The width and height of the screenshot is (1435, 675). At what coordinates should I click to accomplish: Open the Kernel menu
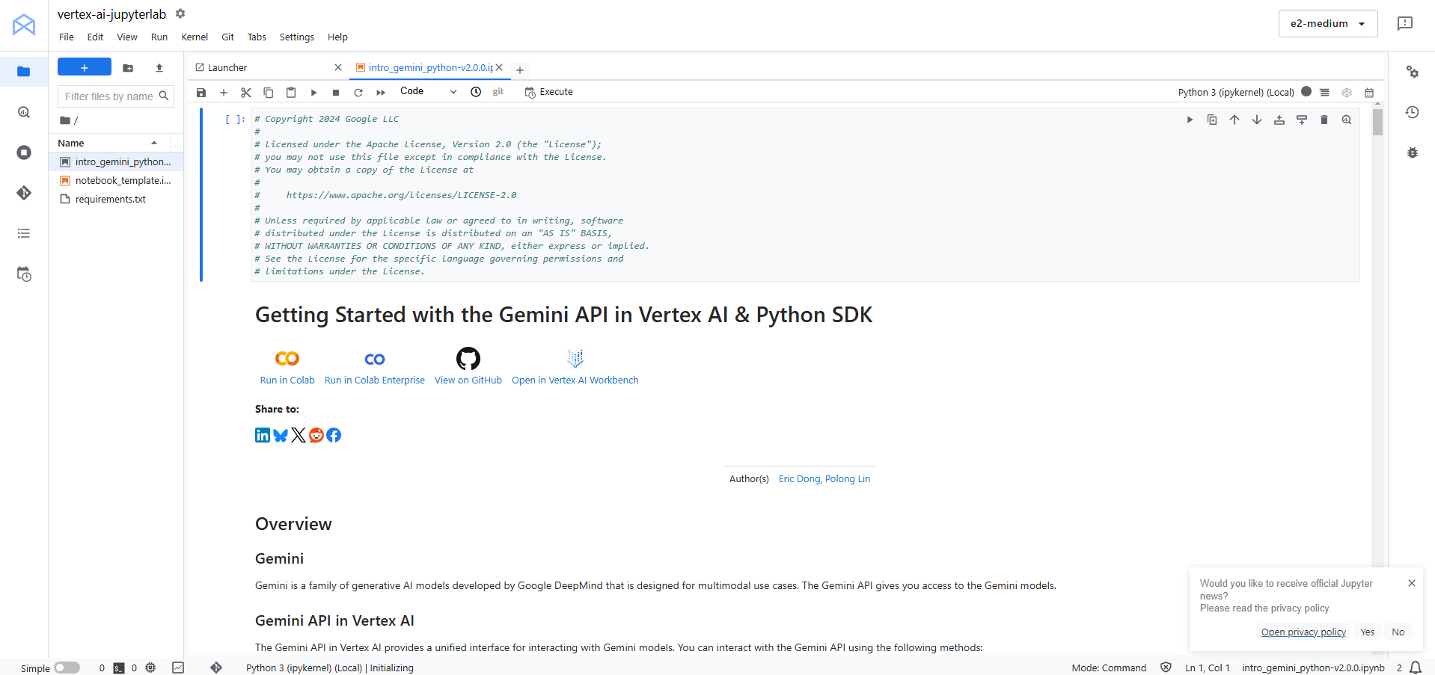click(x=195, y=37)
